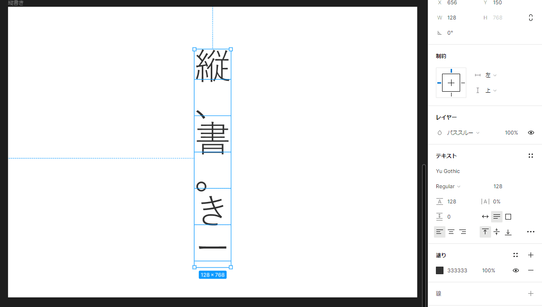Align text to bottom vertically
542x307 pixels.
[508, 232]
